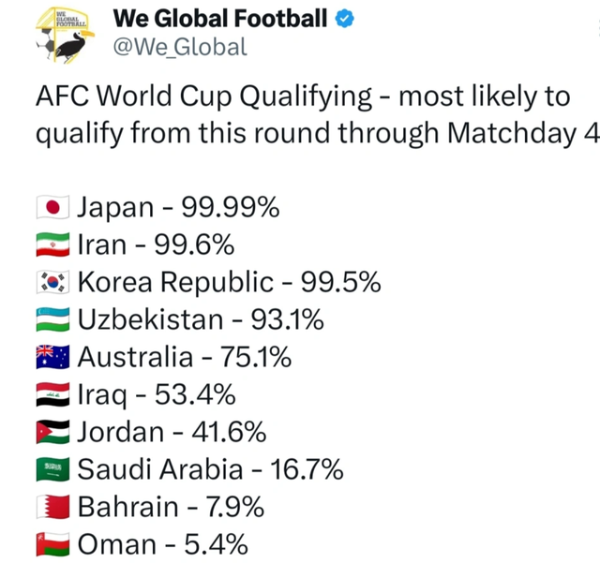Click the Bahrain flag emoji

(52, 507)
